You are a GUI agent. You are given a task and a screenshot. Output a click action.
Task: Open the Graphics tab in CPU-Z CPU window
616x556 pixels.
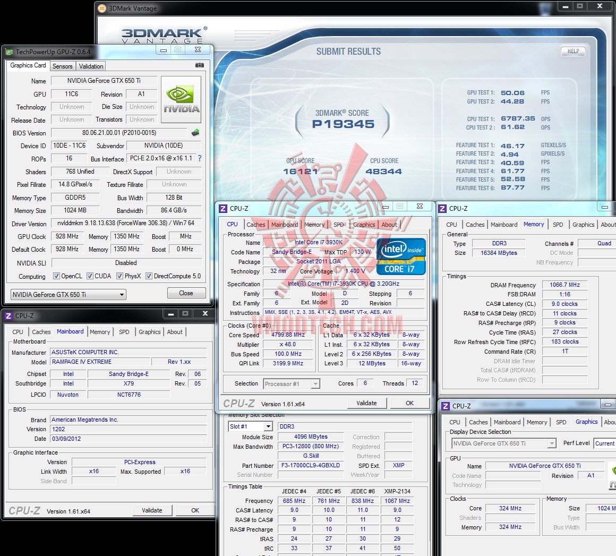(x=364, y=225)
